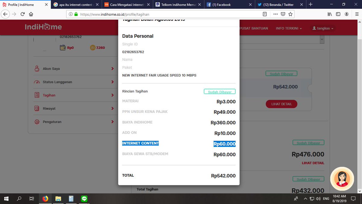Switch to Beranda / Twitter tab
The height and width of the screenshot is (204, 362).
[281, 5]
